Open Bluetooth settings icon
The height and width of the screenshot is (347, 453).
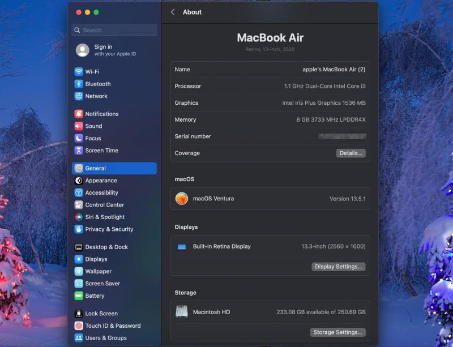pos(79,84)
